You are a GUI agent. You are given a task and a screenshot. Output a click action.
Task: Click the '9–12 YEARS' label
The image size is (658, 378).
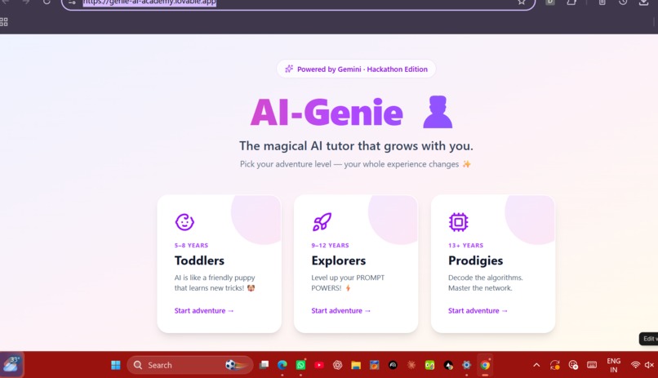click(330, 246)
